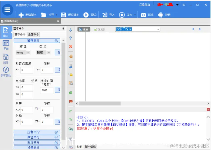Start debugging with the 调试 play icon
211x150 pixels.
coord(86,15)
